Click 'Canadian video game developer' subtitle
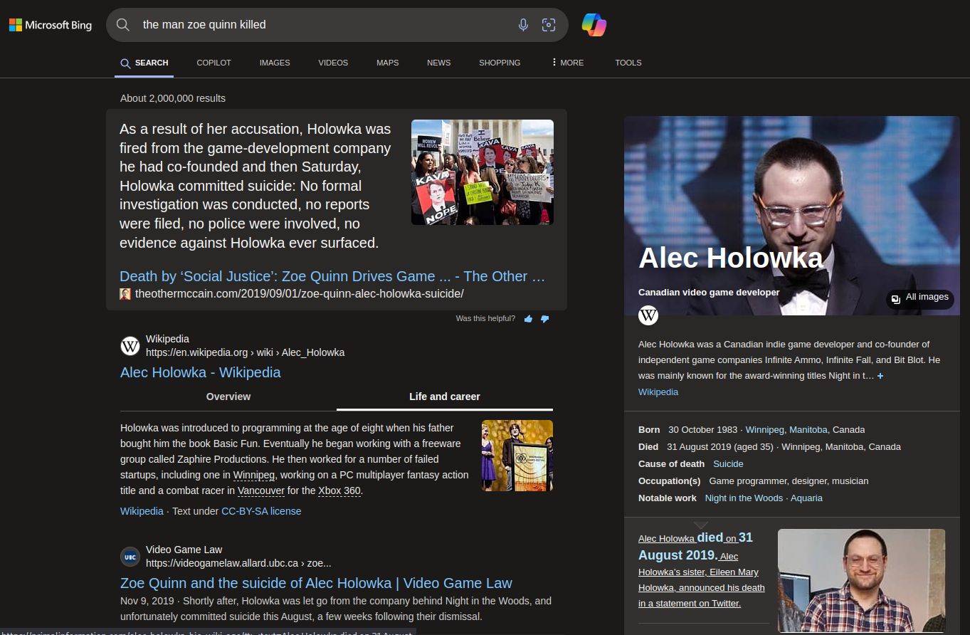 click(709, 293)
